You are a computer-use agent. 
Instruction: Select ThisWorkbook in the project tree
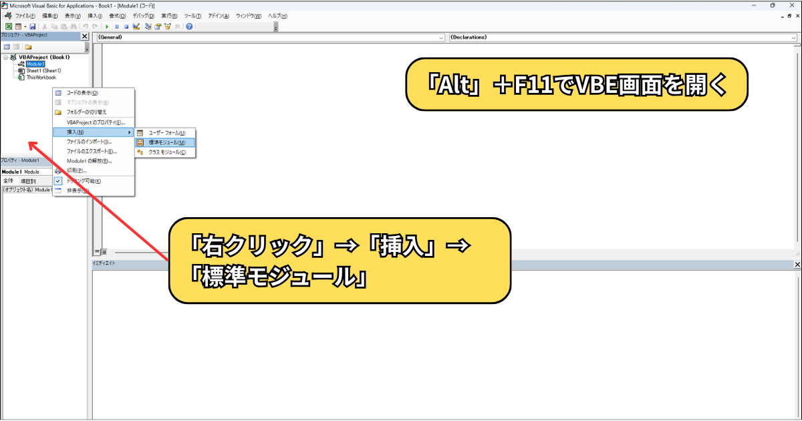(x=41, y=76)
